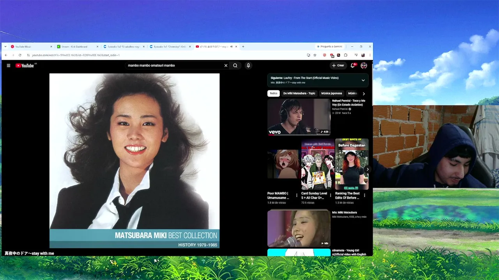View site information icon in address bar
This screenshot has height=280, width=499.
pyautogui.click(x=28, y=55)
